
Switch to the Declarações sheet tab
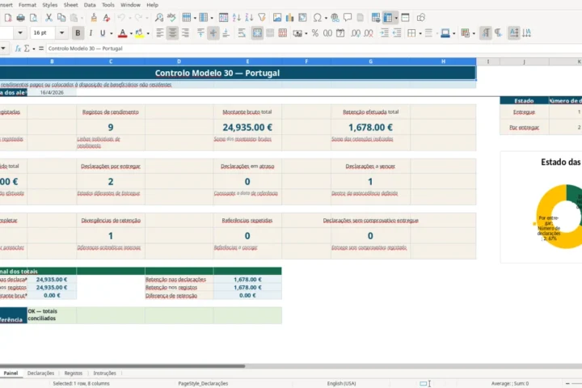click(41, 373)
